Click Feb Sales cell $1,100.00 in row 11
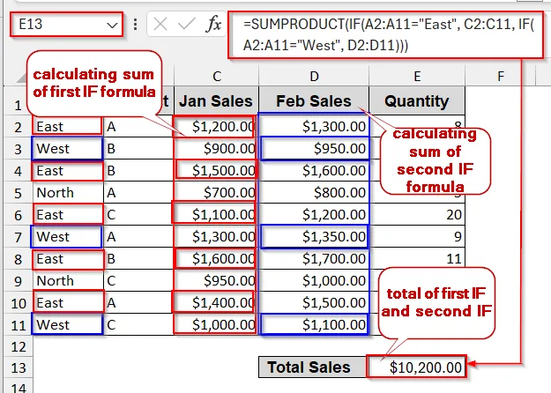Image resolution: width=551 pixels, height=393 pixels. [x=314, y=324]
